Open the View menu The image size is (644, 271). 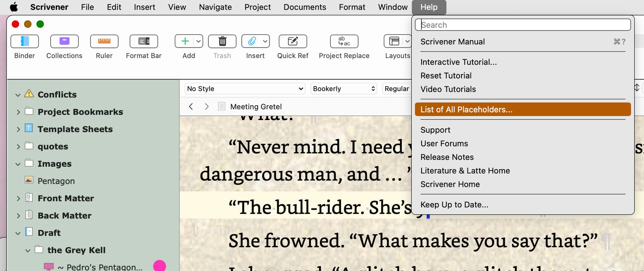[x=177, y=7]
